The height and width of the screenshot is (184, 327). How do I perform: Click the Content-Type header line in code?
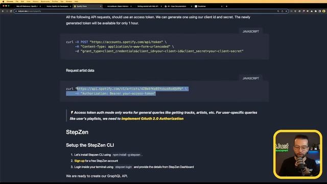coord(125,47)
